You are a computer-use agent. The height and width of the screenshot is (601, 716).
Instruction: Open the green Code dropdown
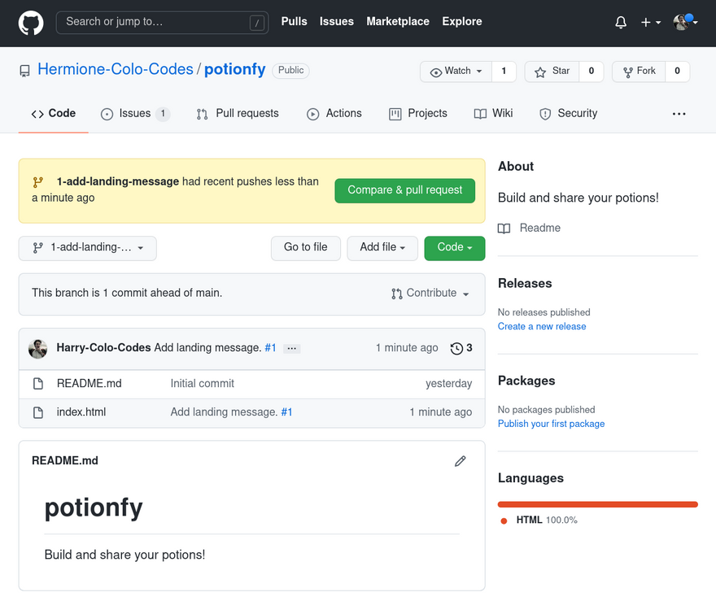(454, 248)
